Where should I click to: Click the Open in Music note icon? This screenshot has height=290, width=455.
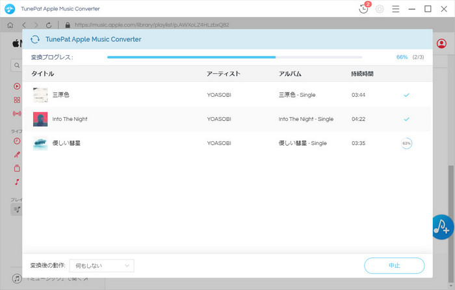tap(17, 278)
